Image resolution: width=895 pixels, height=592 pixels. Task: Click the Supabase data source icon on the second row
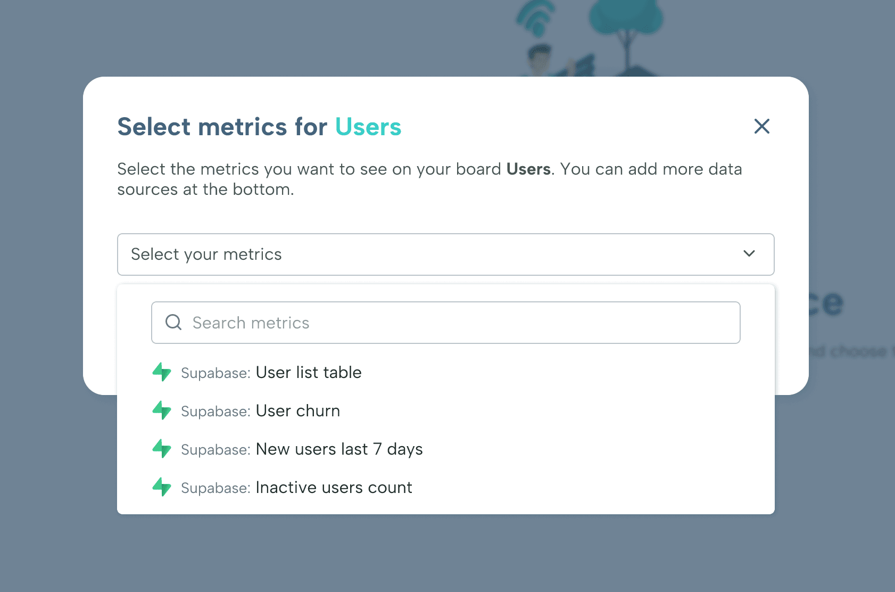(x=162, y=411)
